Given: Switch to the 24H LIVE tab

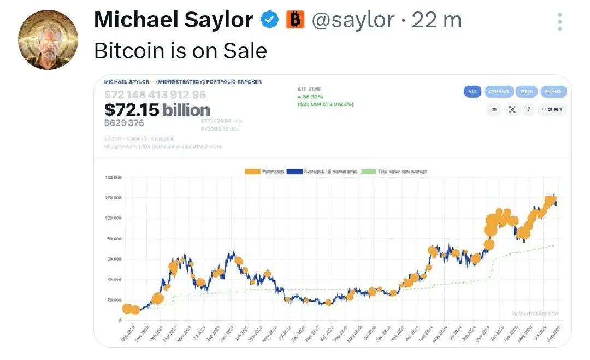Looking at the screenshot, I should click(499, 91).
